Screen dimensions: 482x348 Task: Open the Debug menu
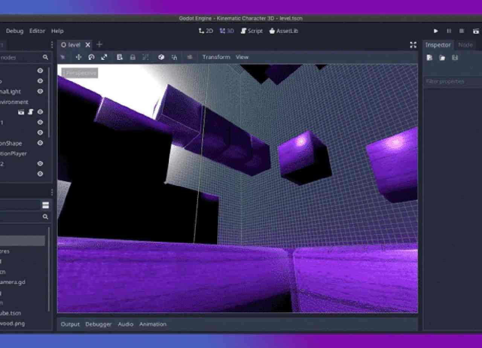click(15, 31)
